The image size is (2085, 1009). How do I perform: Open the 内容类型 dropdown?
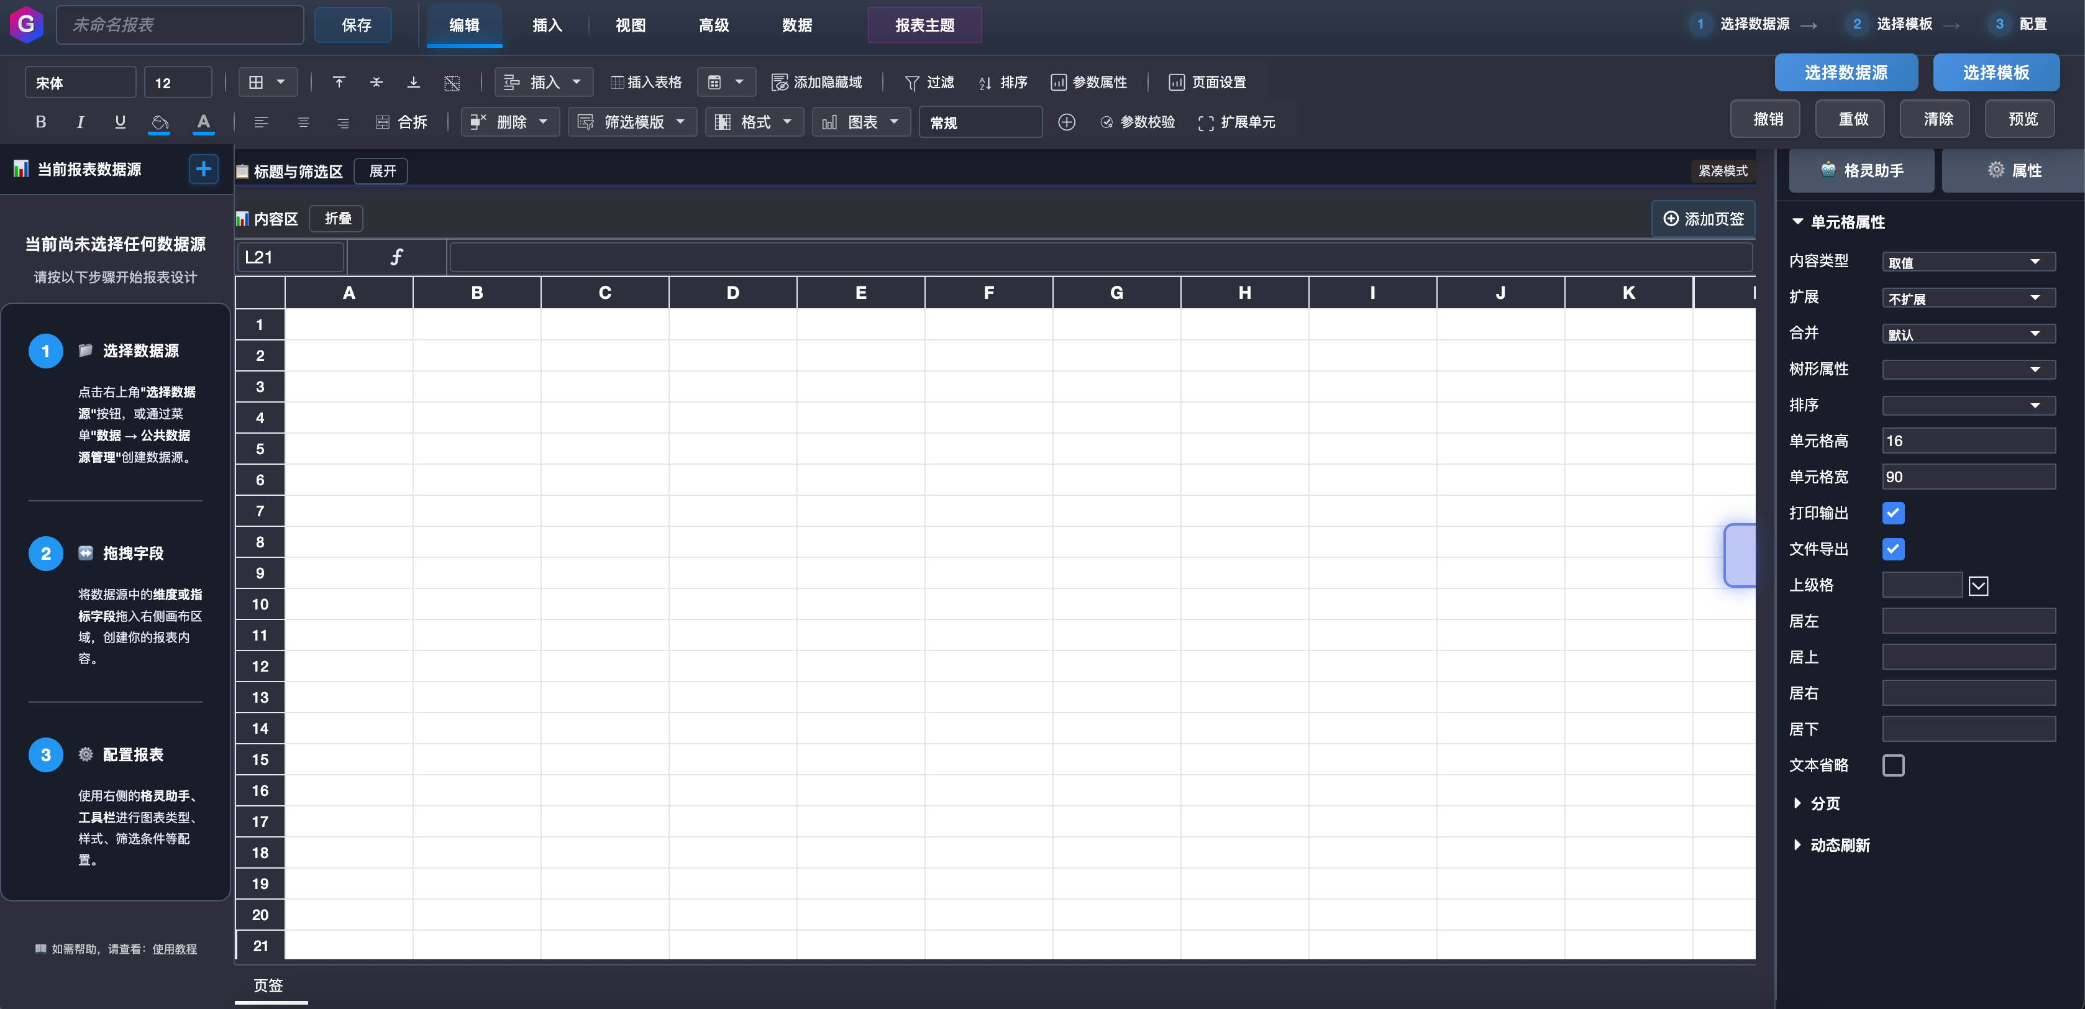(1968, 262)
